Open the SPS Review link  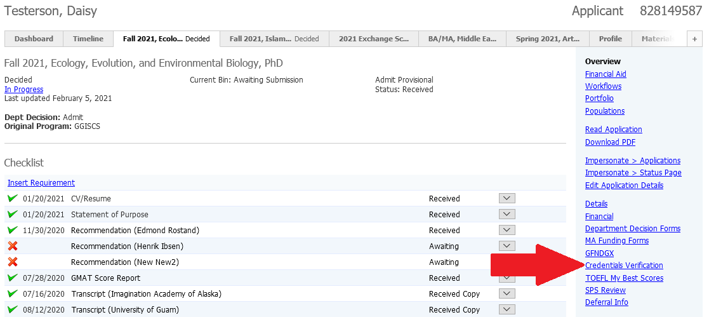point(605,290)
